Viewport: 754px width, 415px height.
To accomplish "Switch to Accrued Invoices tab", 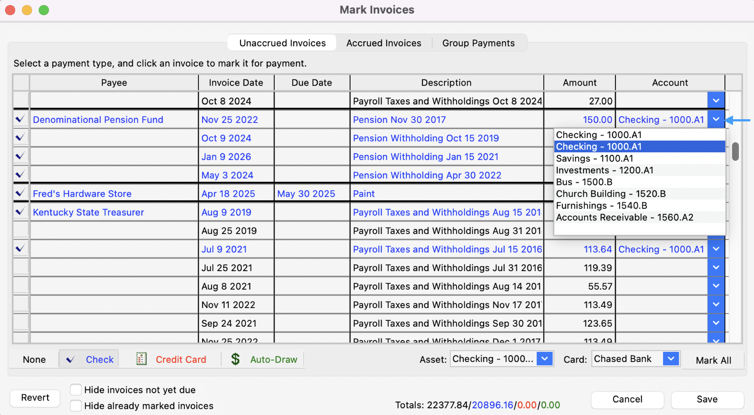I will click(x=384, y=43).
